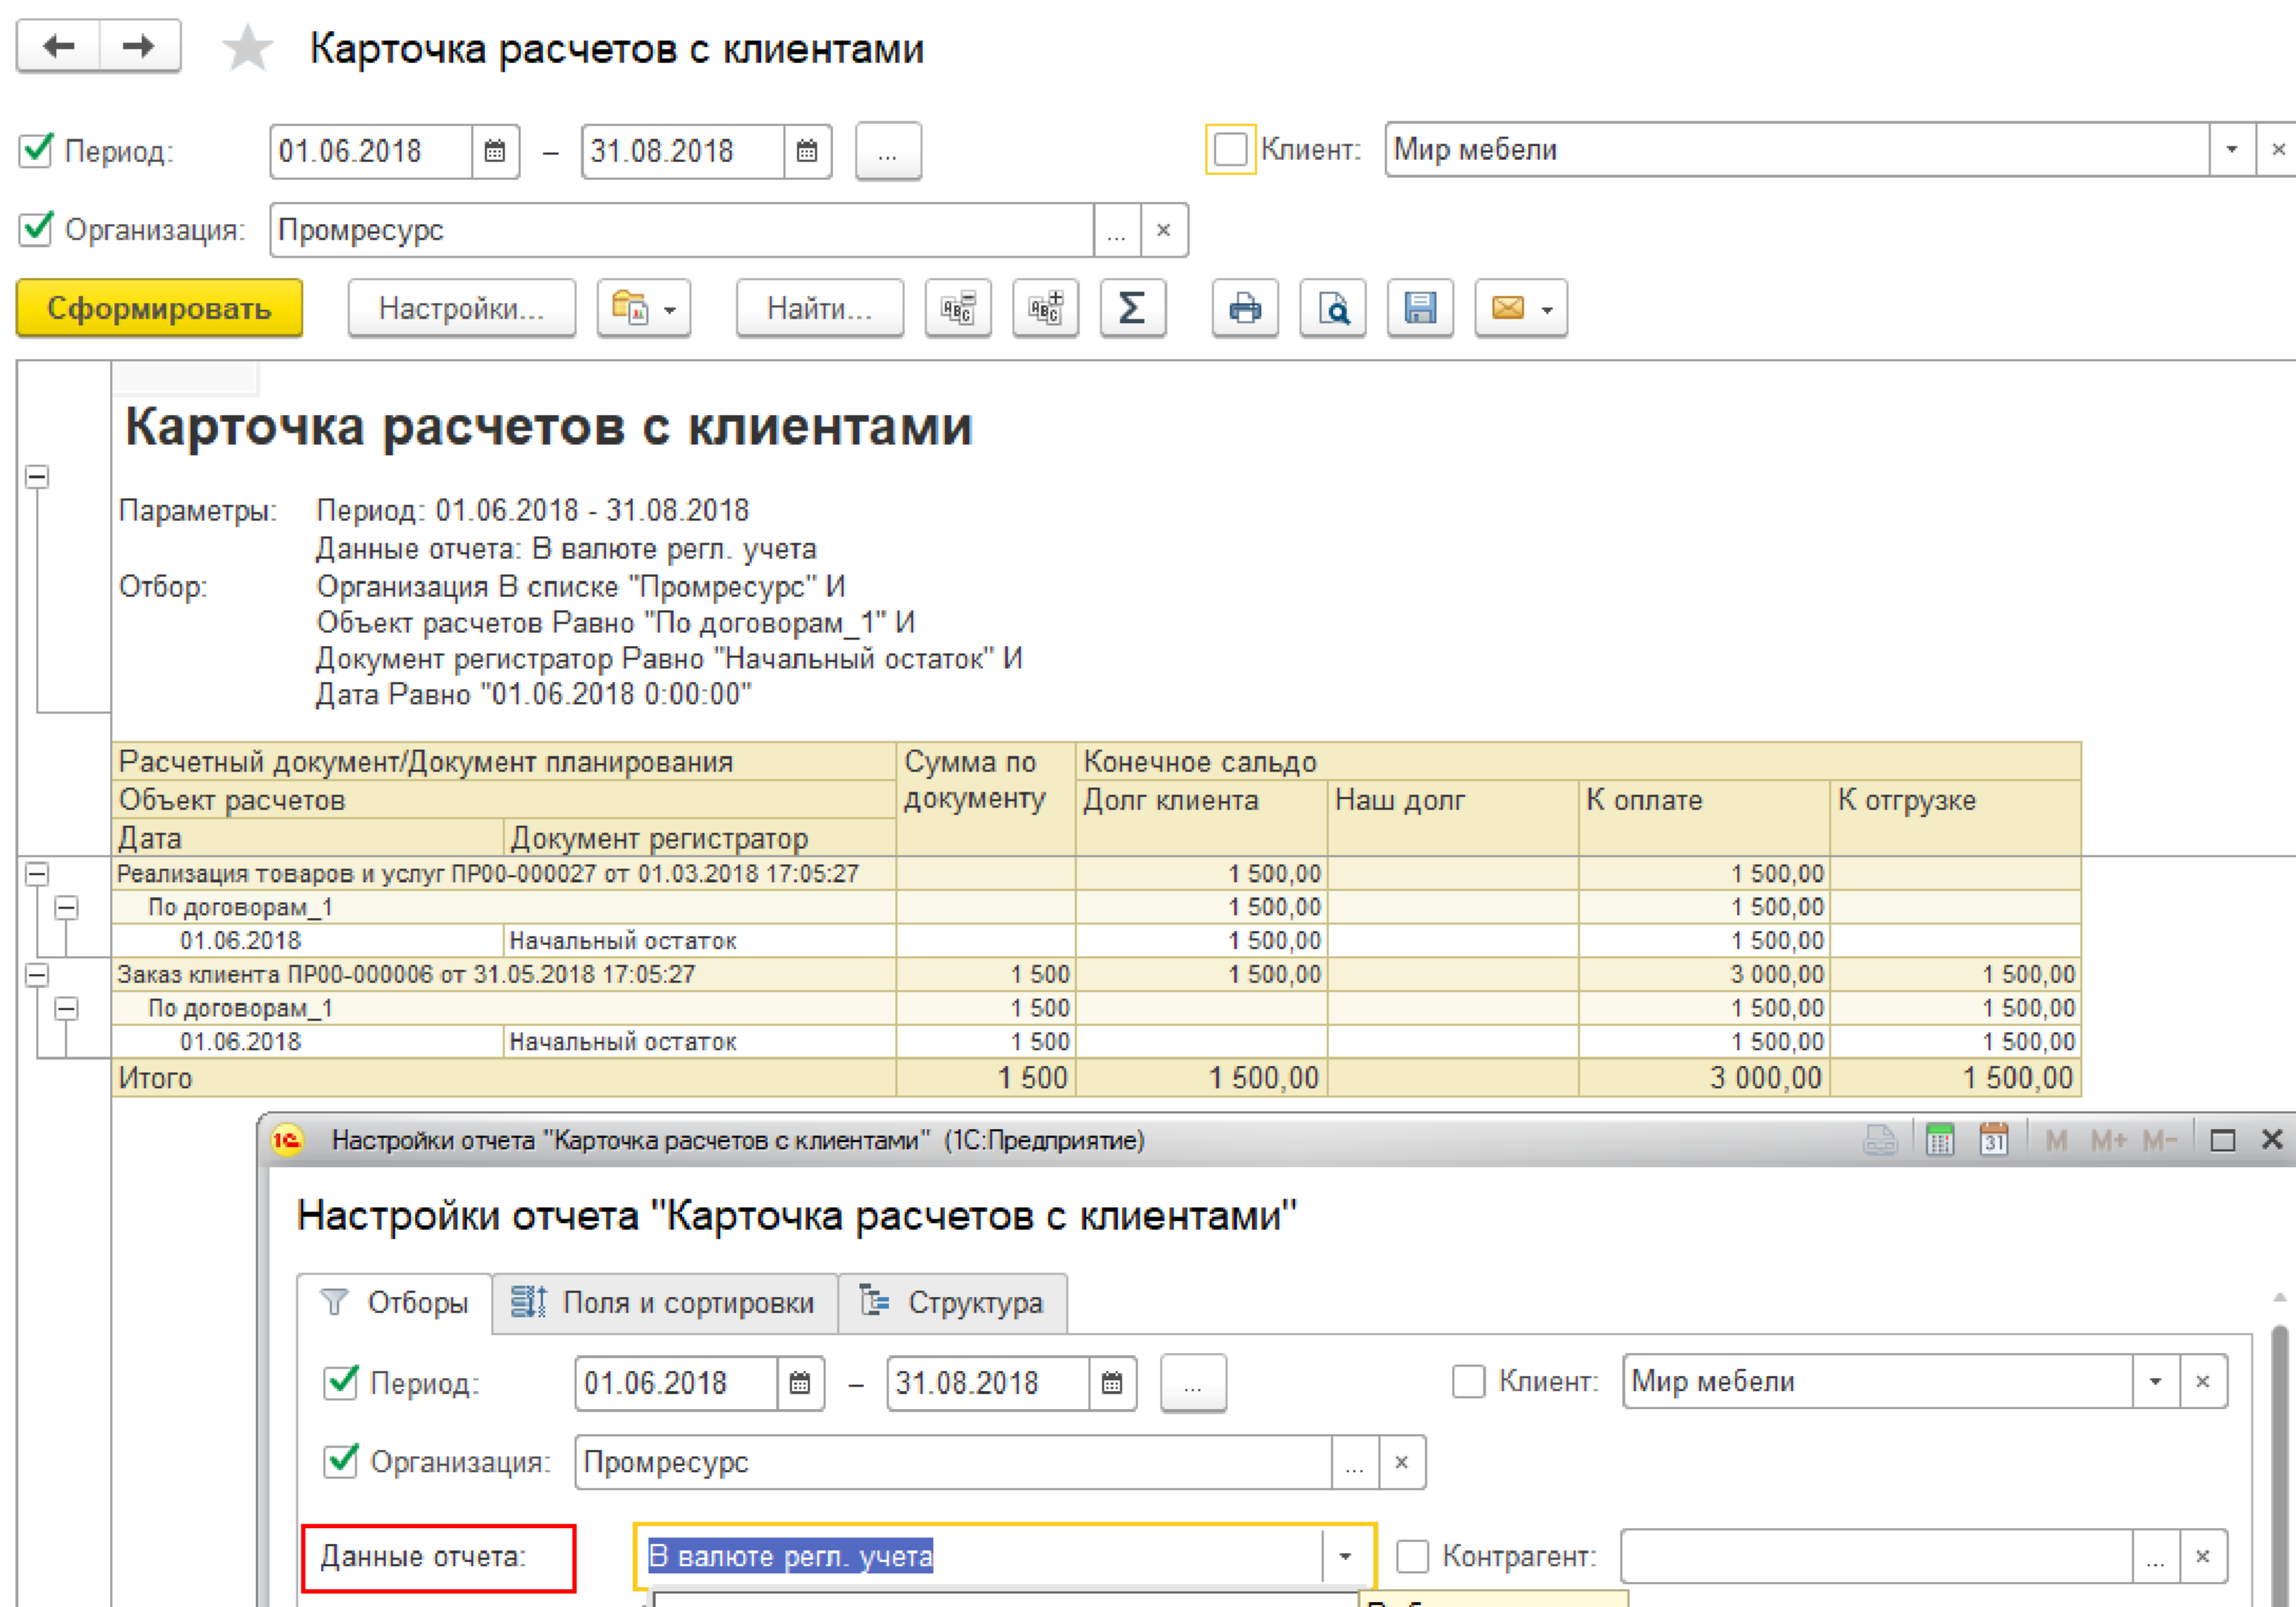Open the Данные отчета dropdown list
2296x1607 pixels.
(x=1345, y=1556)
